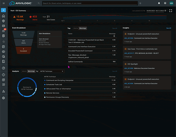
Task: Select Obfuscated Files or Information row
Action: pos(80,89)
